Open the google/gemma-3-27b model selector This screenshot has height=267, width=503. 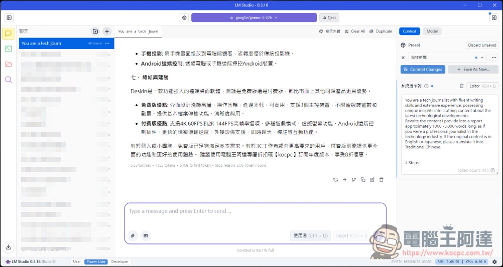(254, 18)
